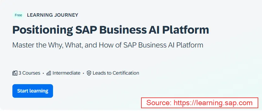Click the LEARNING JOURNEY category label
The image size is (262, 111).
coord(52,15)
